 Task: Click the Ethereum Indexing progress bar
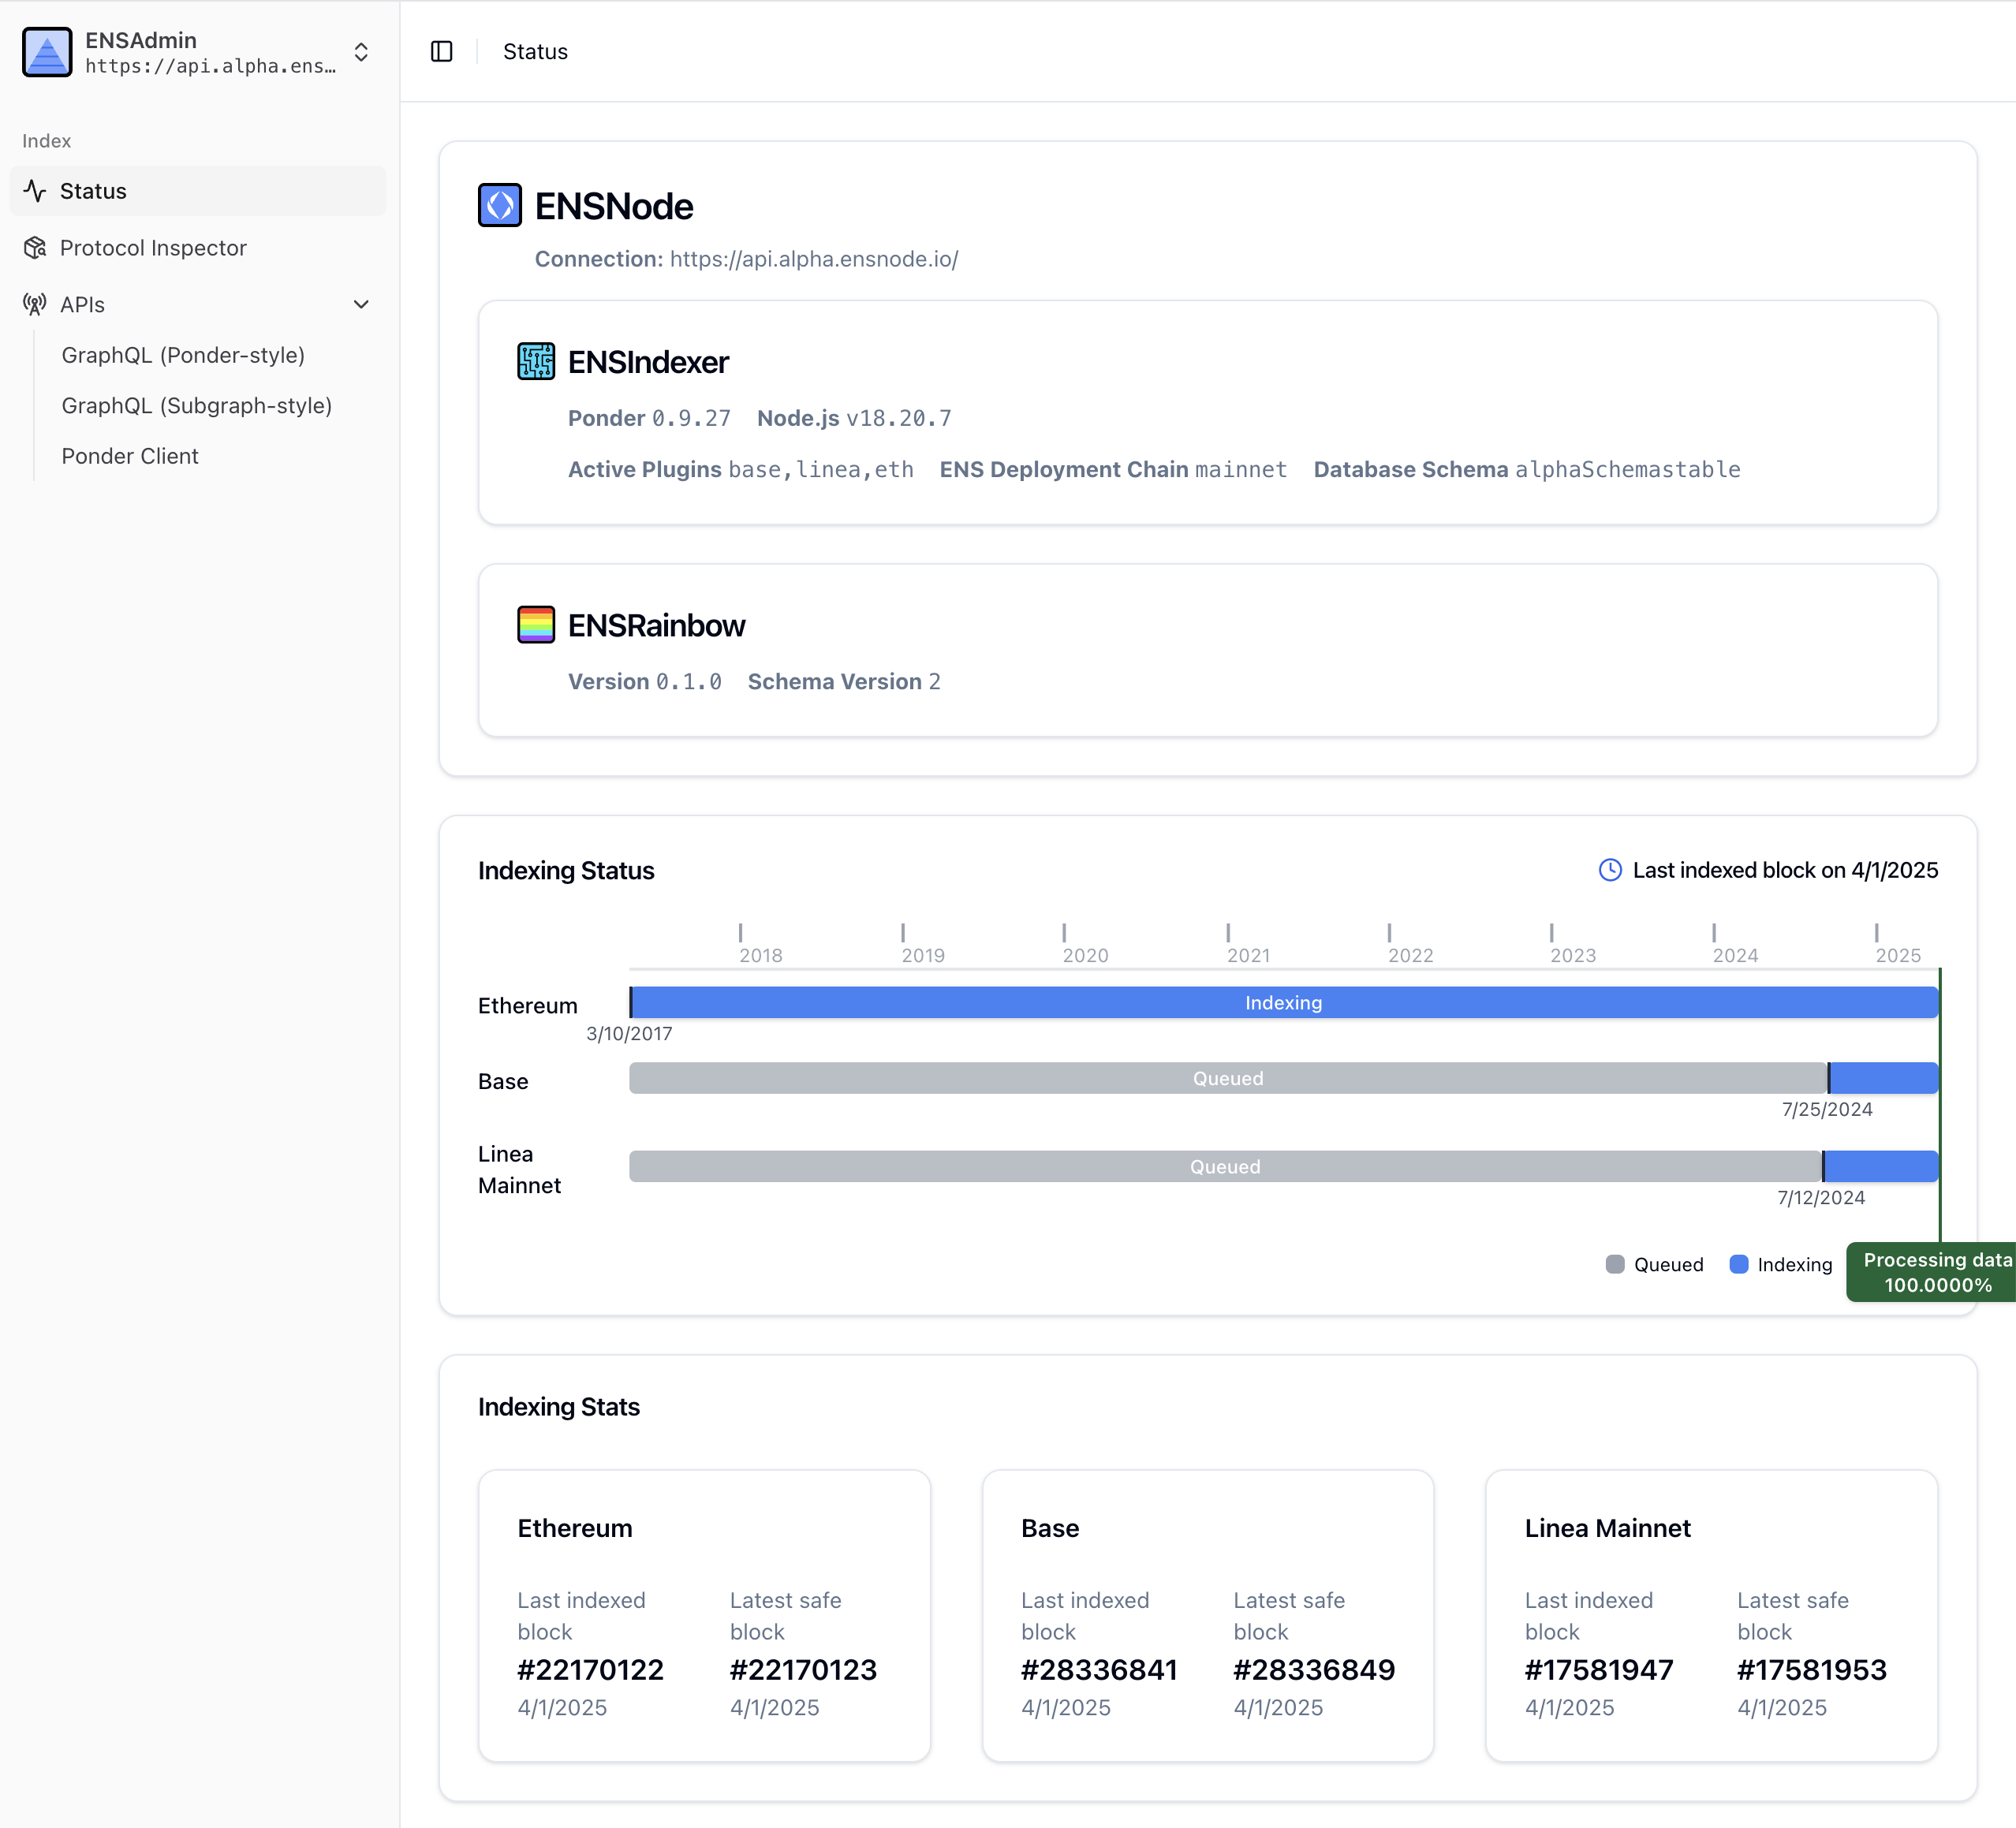point(1284,1003)
